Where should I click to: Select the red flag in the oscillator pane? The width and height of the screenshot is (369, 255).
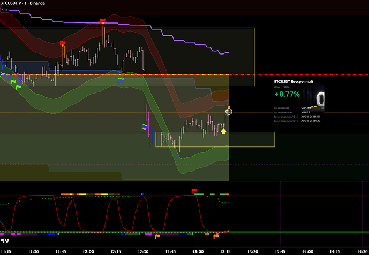194,190
